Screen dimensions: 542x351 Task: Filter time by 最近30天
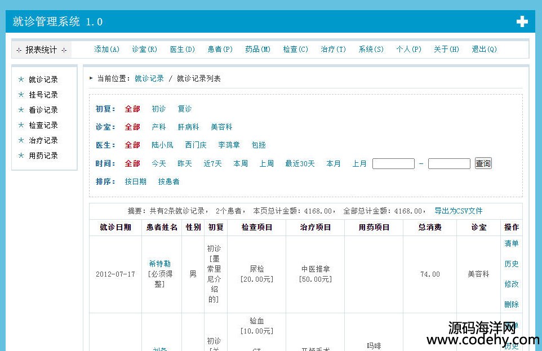(300, 163)
